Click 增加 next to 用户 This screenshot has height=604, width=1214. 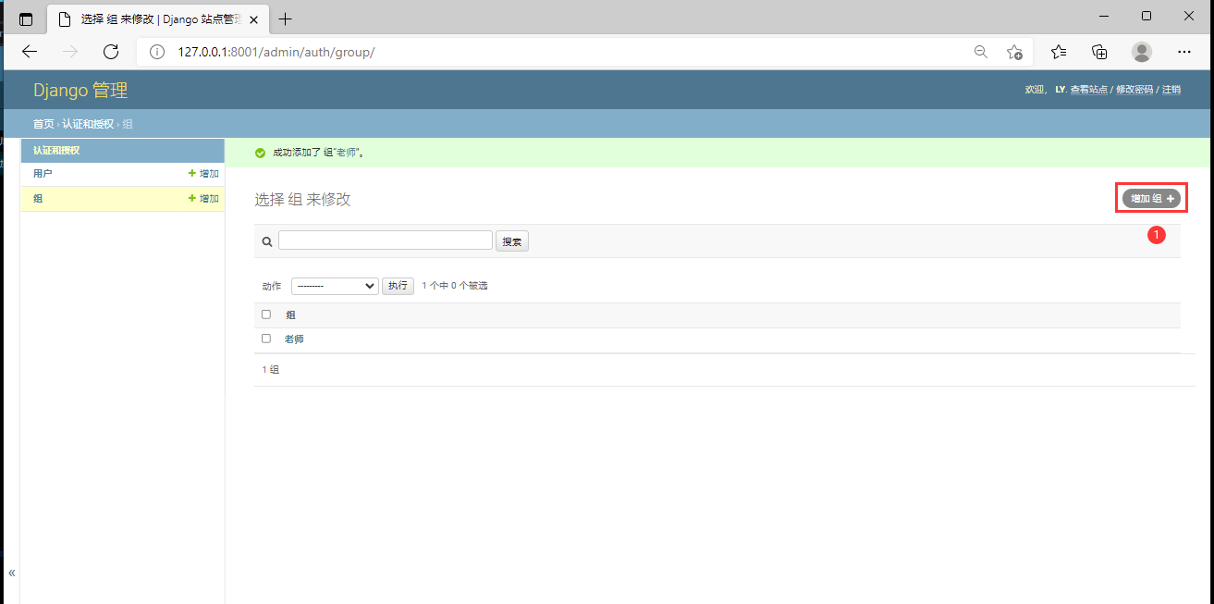(203, 174)
